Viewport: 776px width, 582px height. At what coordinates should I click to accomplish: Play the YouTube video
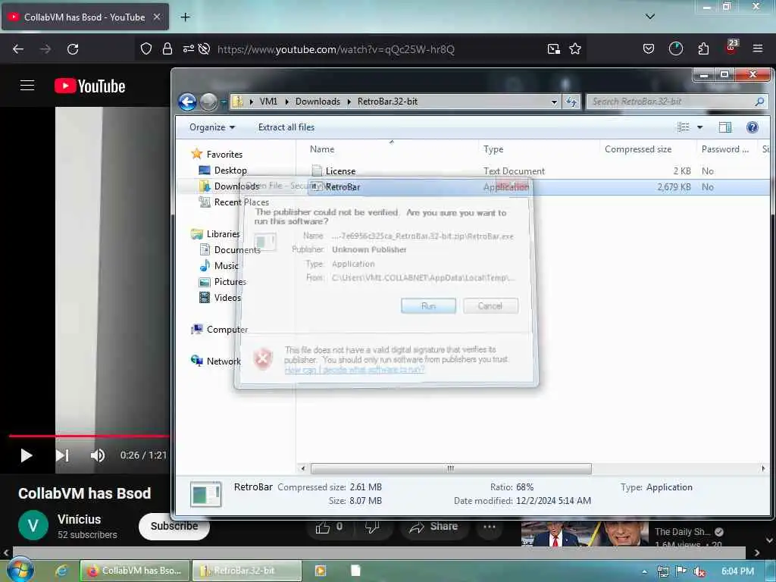click(26, 455)
